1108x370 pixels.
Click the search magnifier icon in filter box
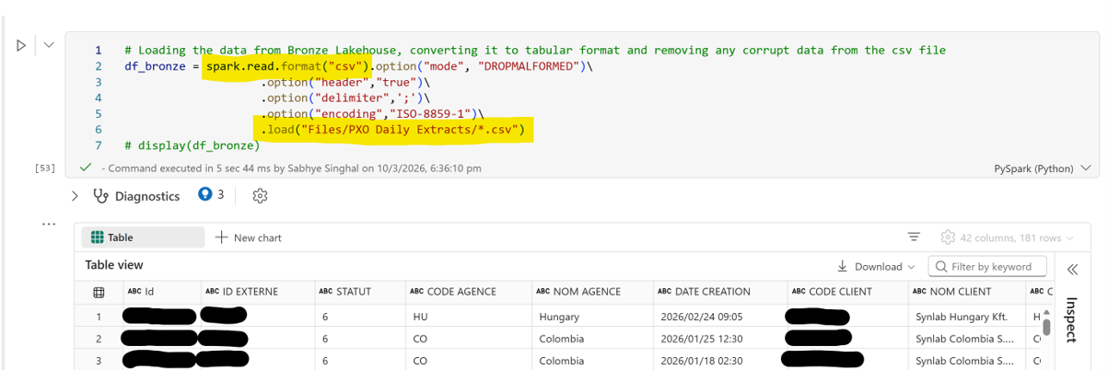941,267
